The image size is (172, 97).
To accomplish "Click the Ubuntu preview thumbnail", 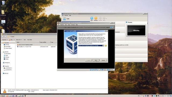I will click(x=136, y=30).
